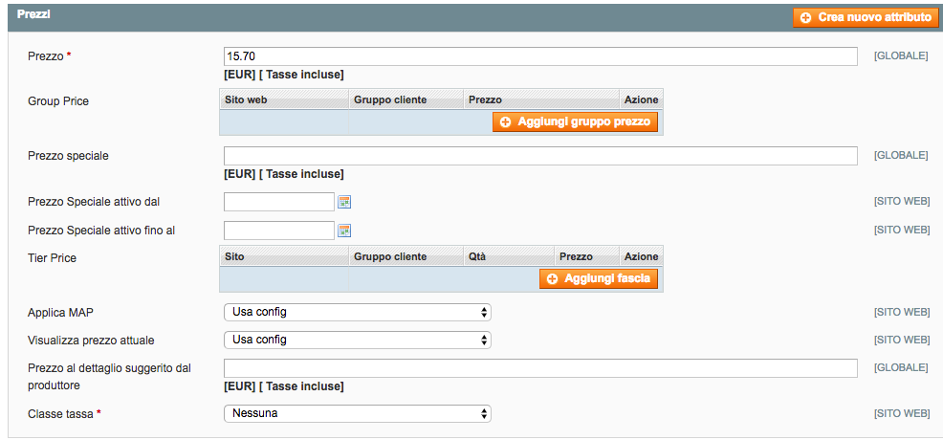
Task: Click Azione column header in Tier Price table
Action: [x=641, y=256]
